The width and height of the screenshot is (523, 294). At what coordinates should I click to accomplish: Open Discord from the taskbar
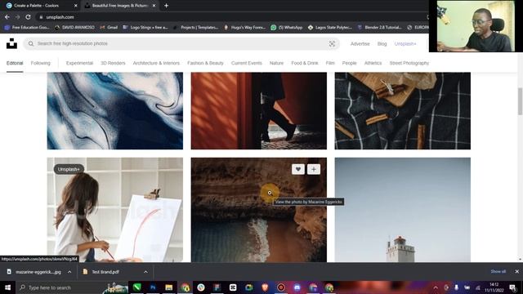pyautogui.click(x=297, y=287)
